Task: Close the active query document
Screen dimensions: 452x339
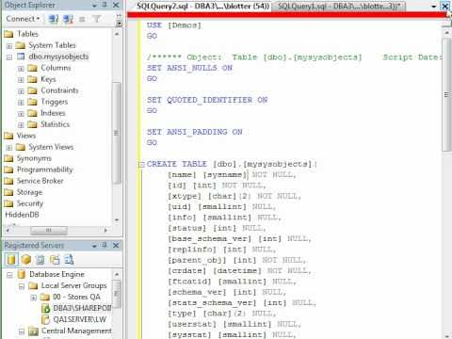Action: click(444, 6)
